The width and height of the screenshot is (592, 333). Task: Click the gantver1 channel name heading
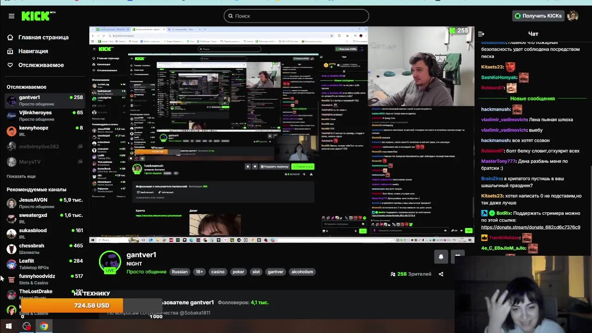[x=142, y=255]
